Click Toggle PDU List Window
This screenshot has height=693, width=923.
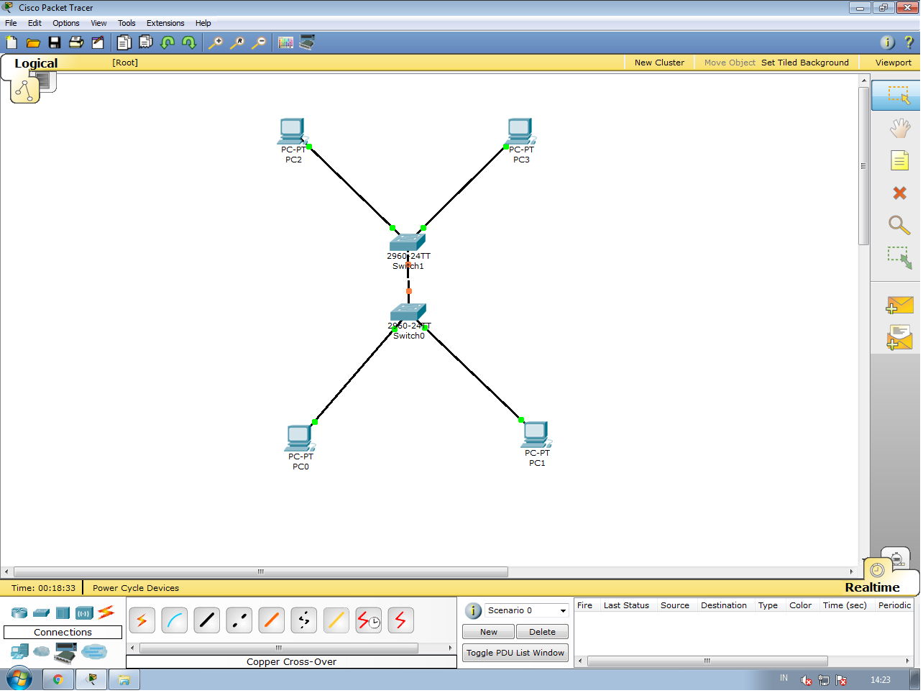point(515,654)
